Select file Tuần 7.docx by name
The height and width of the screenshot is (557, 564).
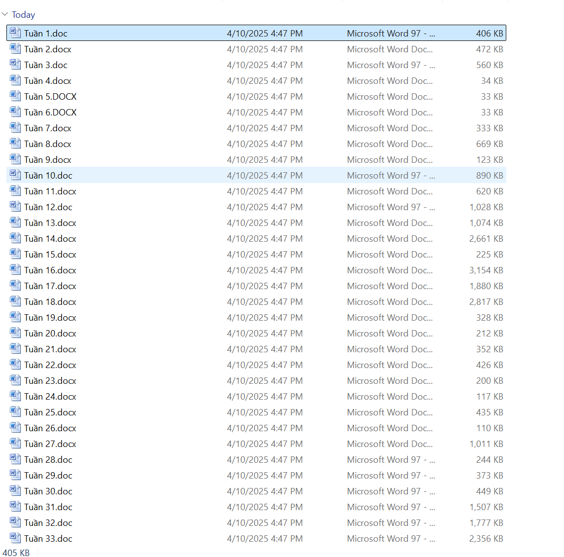pos(48,128)
